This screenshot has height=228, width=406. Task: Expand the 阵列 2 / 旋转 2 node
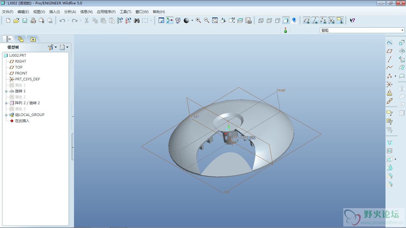coord(6,103)
